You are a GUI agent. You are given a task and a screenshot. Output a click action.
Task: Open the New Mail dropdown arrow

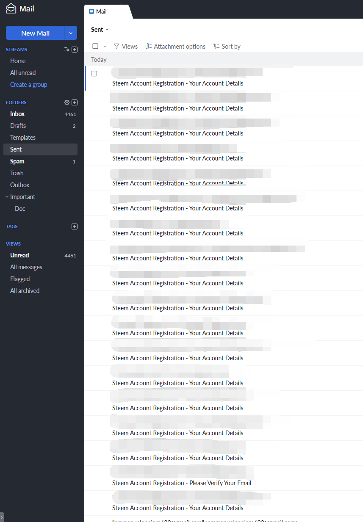tap(71, 33)
